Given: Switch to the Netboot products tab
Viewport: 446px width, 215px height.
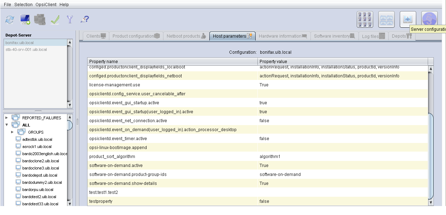Looking at the screenshot, I should (x=186, y=36).
